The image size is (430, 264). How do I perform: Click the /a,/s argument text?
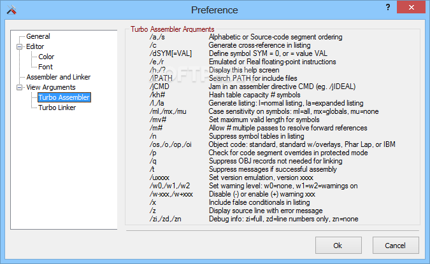tap(157, 37)
